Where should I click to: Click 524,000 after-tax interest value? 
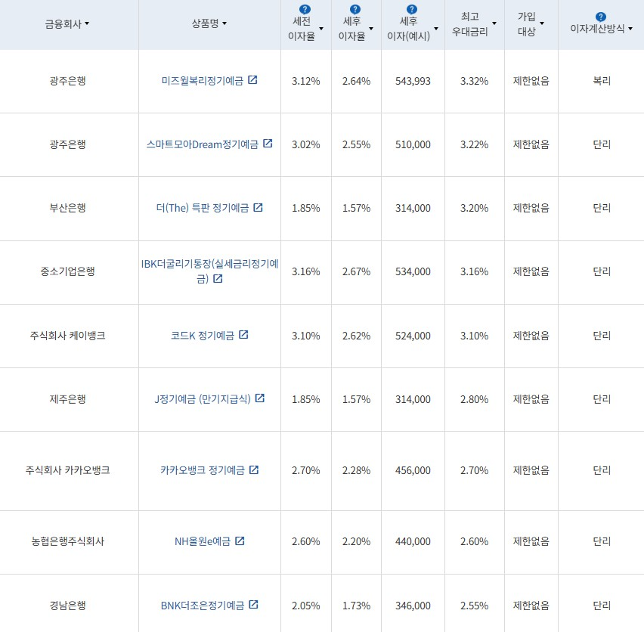[x=413, y=336]
